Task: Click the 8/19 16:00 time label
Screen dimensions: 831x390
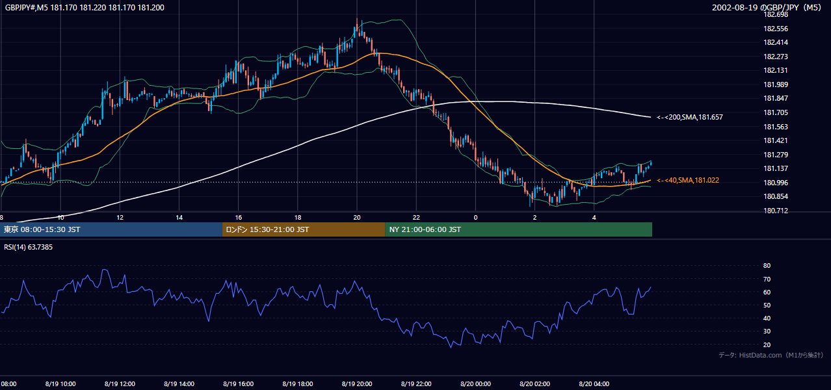Action: [238, 384]
